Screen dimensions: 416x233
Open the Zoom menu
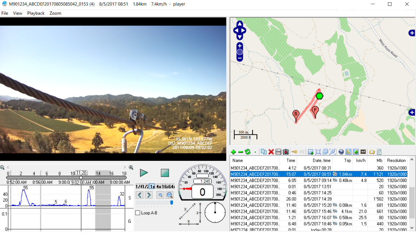[x=55, y=13]
